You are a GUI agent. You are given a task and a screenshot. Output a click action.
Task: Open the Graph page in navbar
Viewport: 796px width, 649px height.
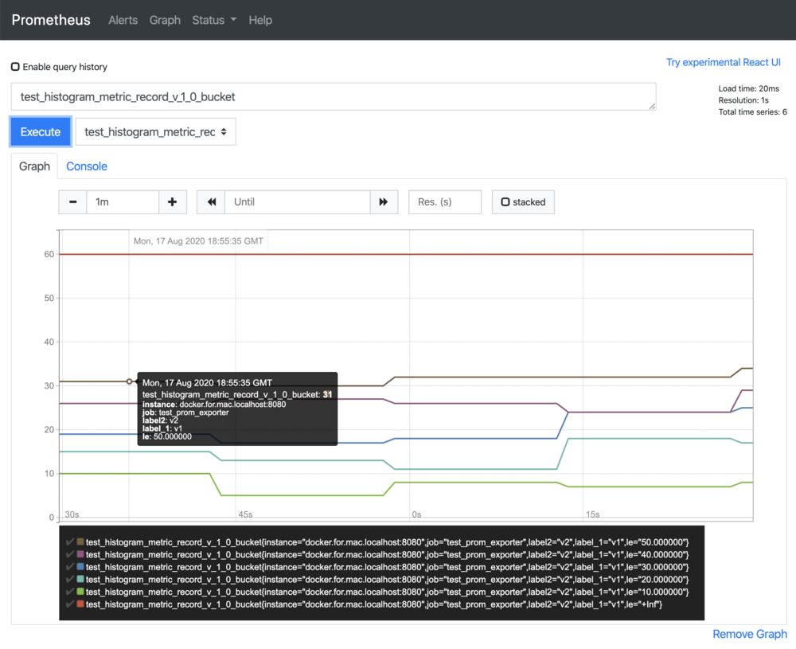[165, 21]
